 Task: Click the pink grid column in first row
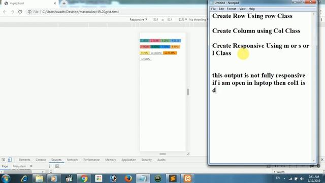[x=155, y=41]
